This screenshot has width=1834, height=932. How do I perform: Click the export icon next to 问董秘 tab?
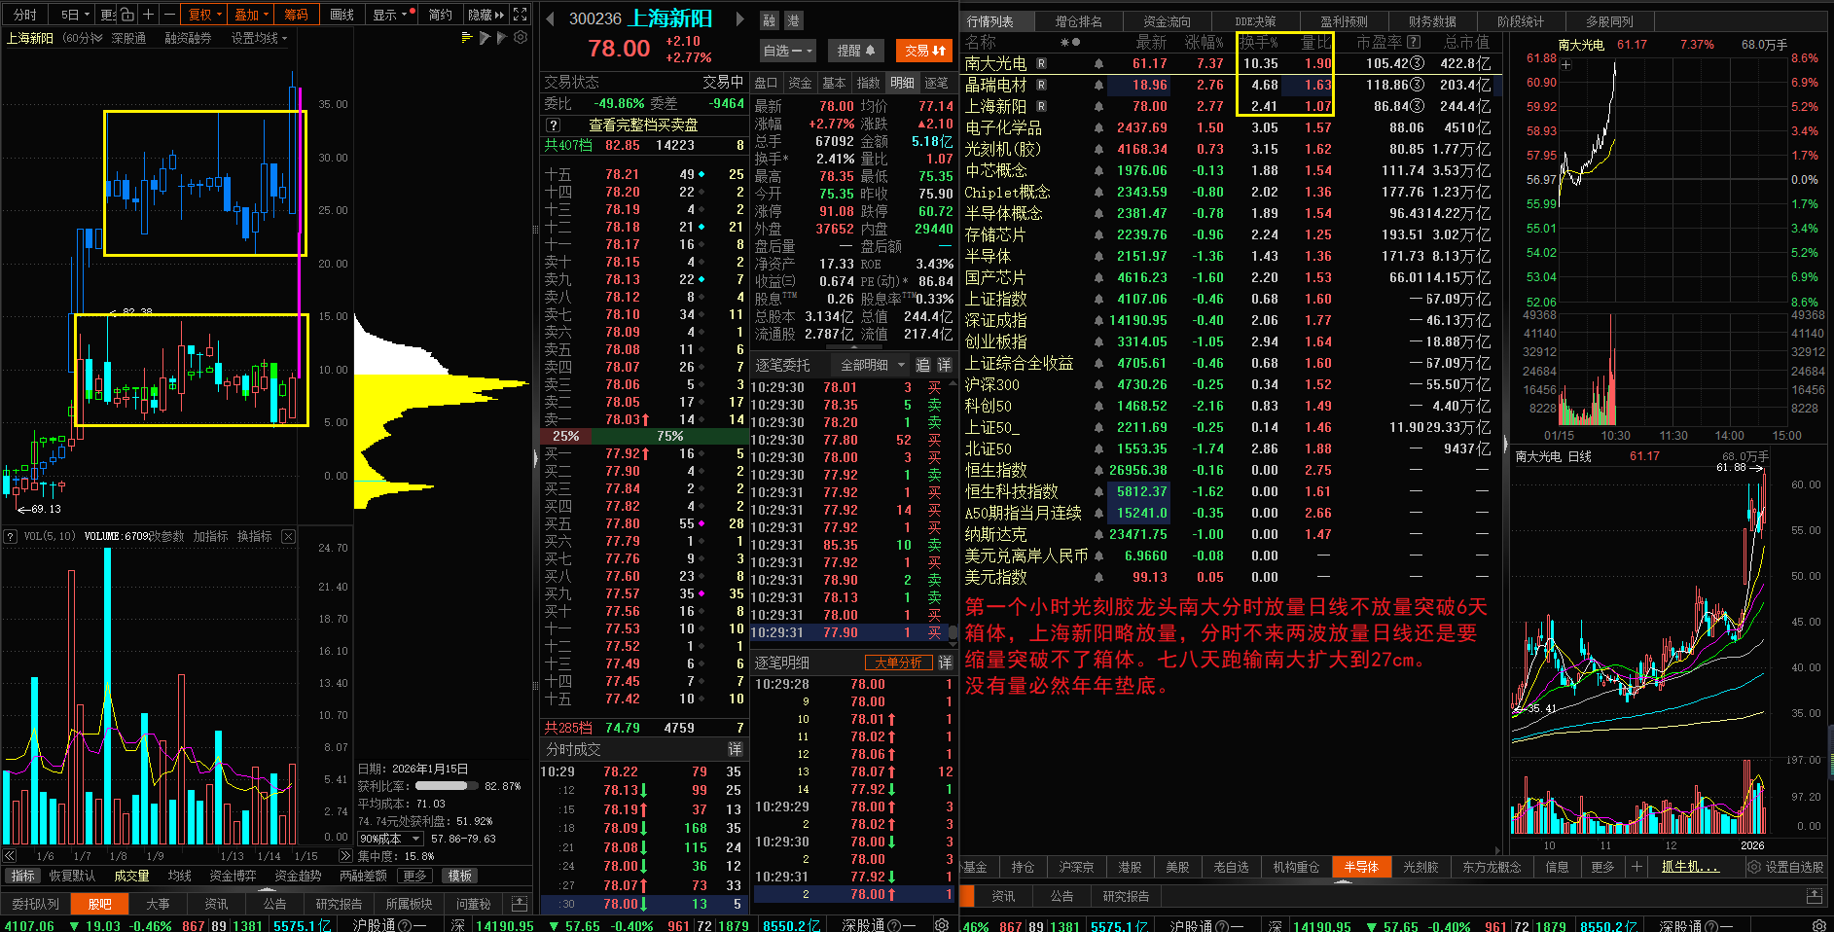click(x=520, y=904)
